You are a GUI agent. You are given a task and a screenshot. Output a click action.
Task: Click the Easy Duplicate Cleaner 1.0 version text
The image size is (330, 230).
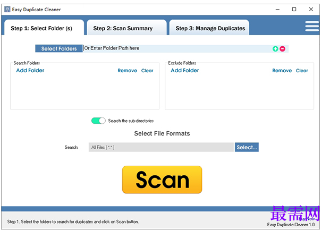coord(291,225)
